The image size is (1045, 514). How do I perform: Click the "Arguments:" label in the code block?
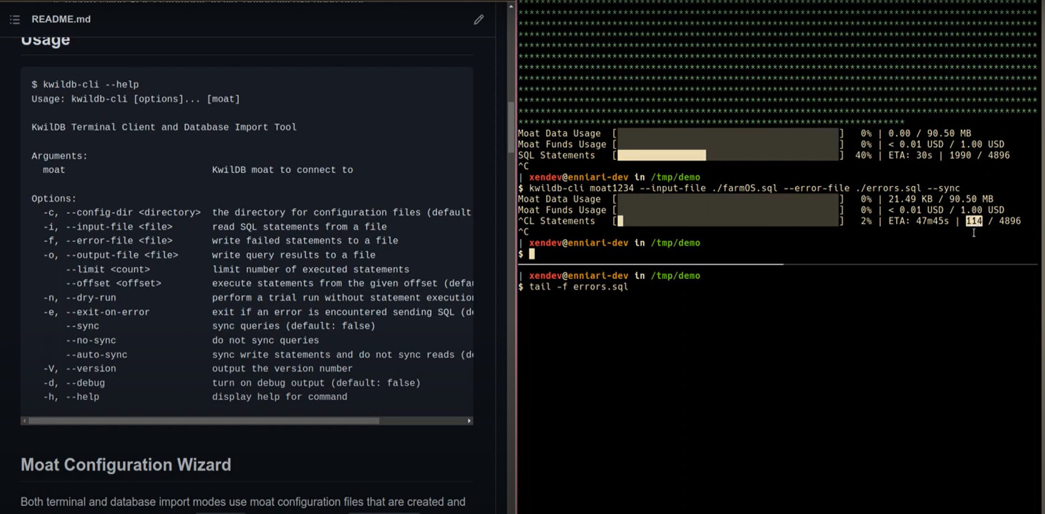(x=60, y=156)
